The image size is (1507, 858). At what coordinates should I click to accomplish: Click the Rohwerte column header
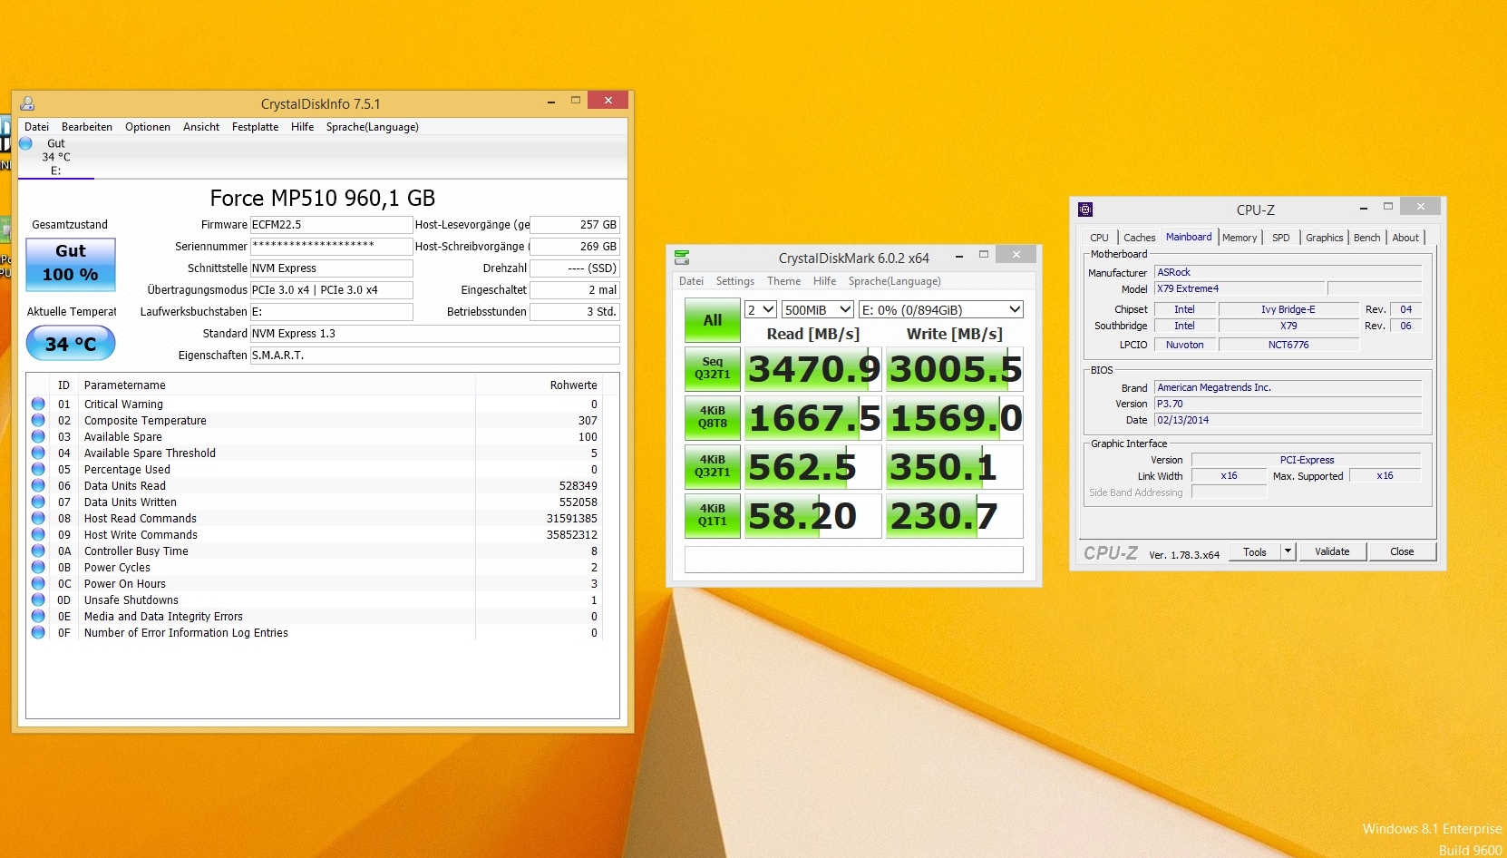coord(573,385)
